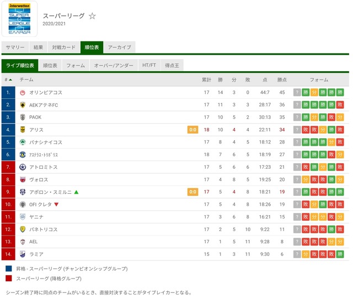This screenshot has width=353, height=299.
Task: Select the green 順位表 main tab
Action: pos(92,47)
